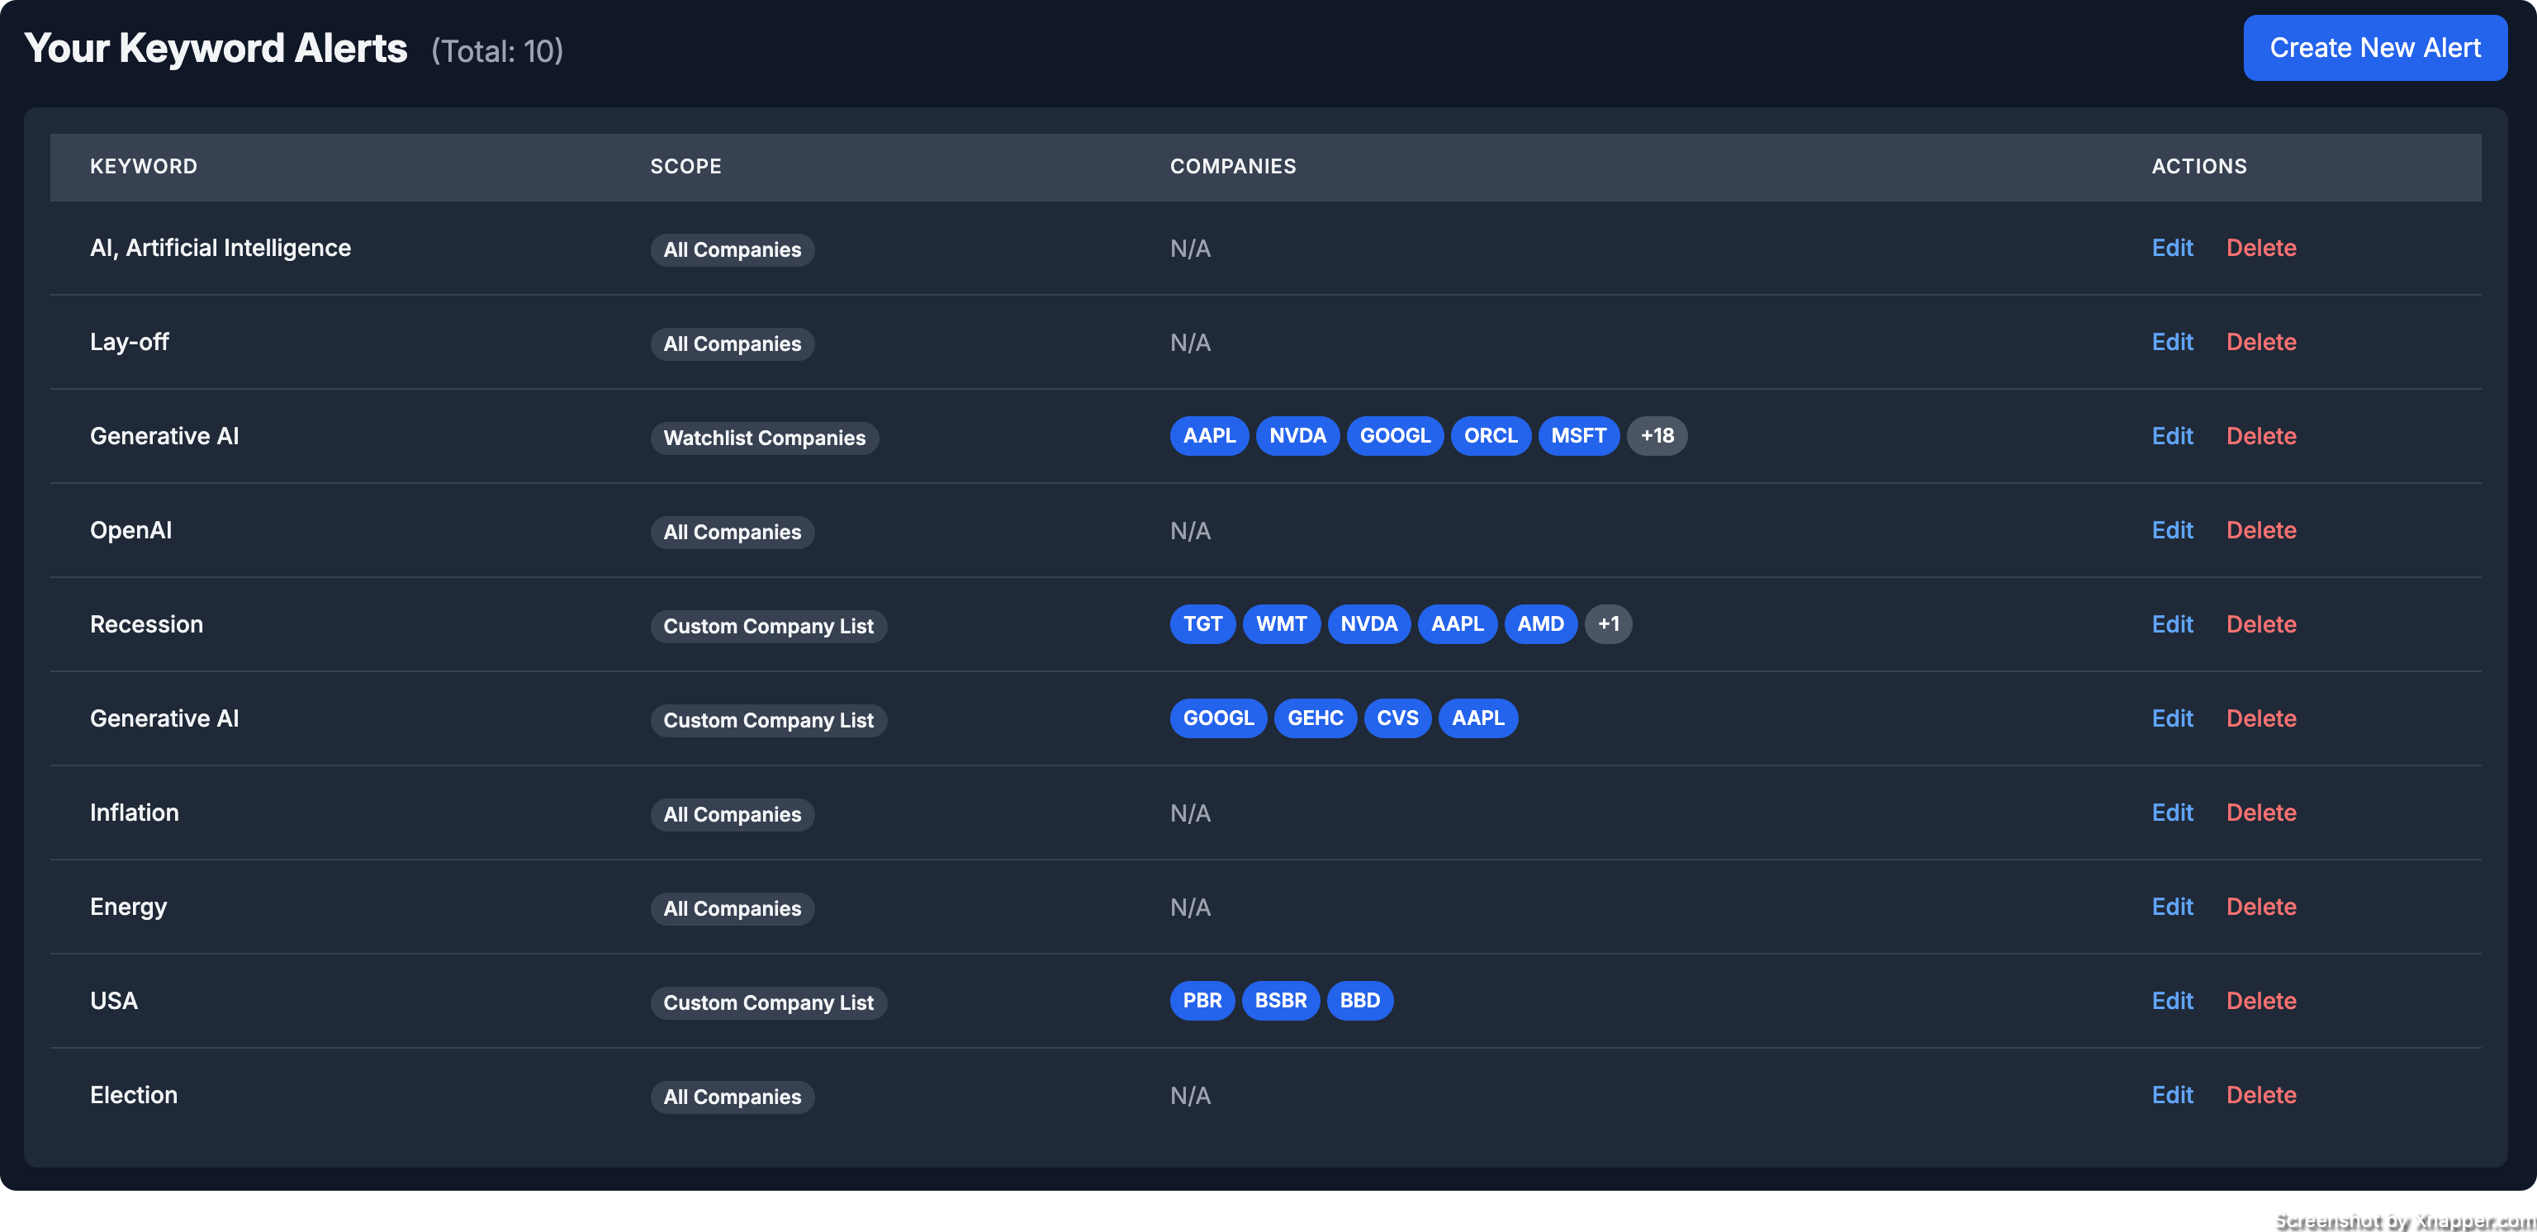This screenshot has width=2537, height=1232.
Task: Select the CVS ticker chip
Action: coord(1397,718)
